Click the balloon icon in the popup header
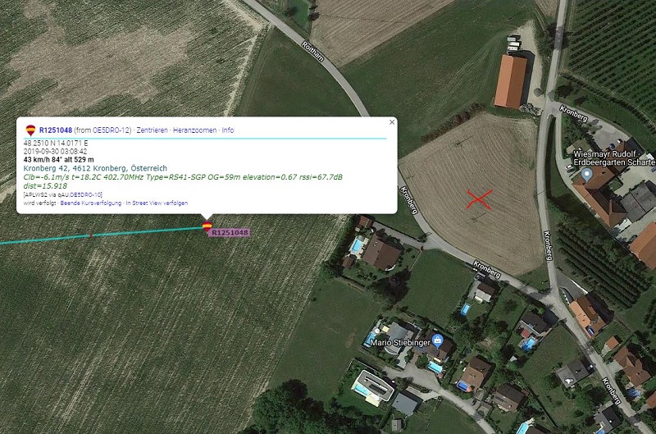Viewport: 656px width, 434px height. click(x=30, y=130)
